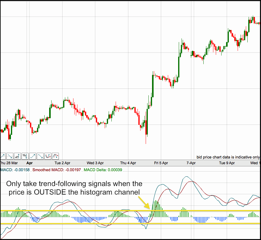Image resolution: width=261 pixels, height=240 pixels.
Task: Click the Fri 5 Apr date label
Action: (x=161, y=163)
